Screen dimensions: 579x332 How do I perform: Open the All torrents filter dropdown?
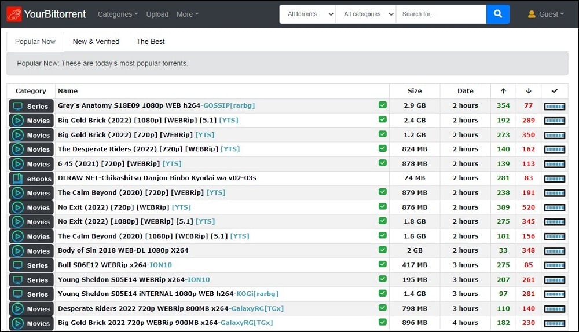point(307,14)
